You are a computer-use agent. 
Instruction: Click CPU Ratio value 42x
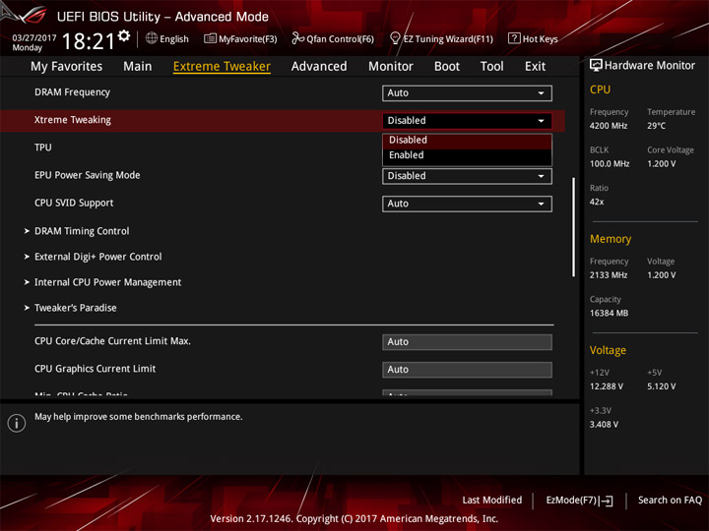[x=597, y=202]
